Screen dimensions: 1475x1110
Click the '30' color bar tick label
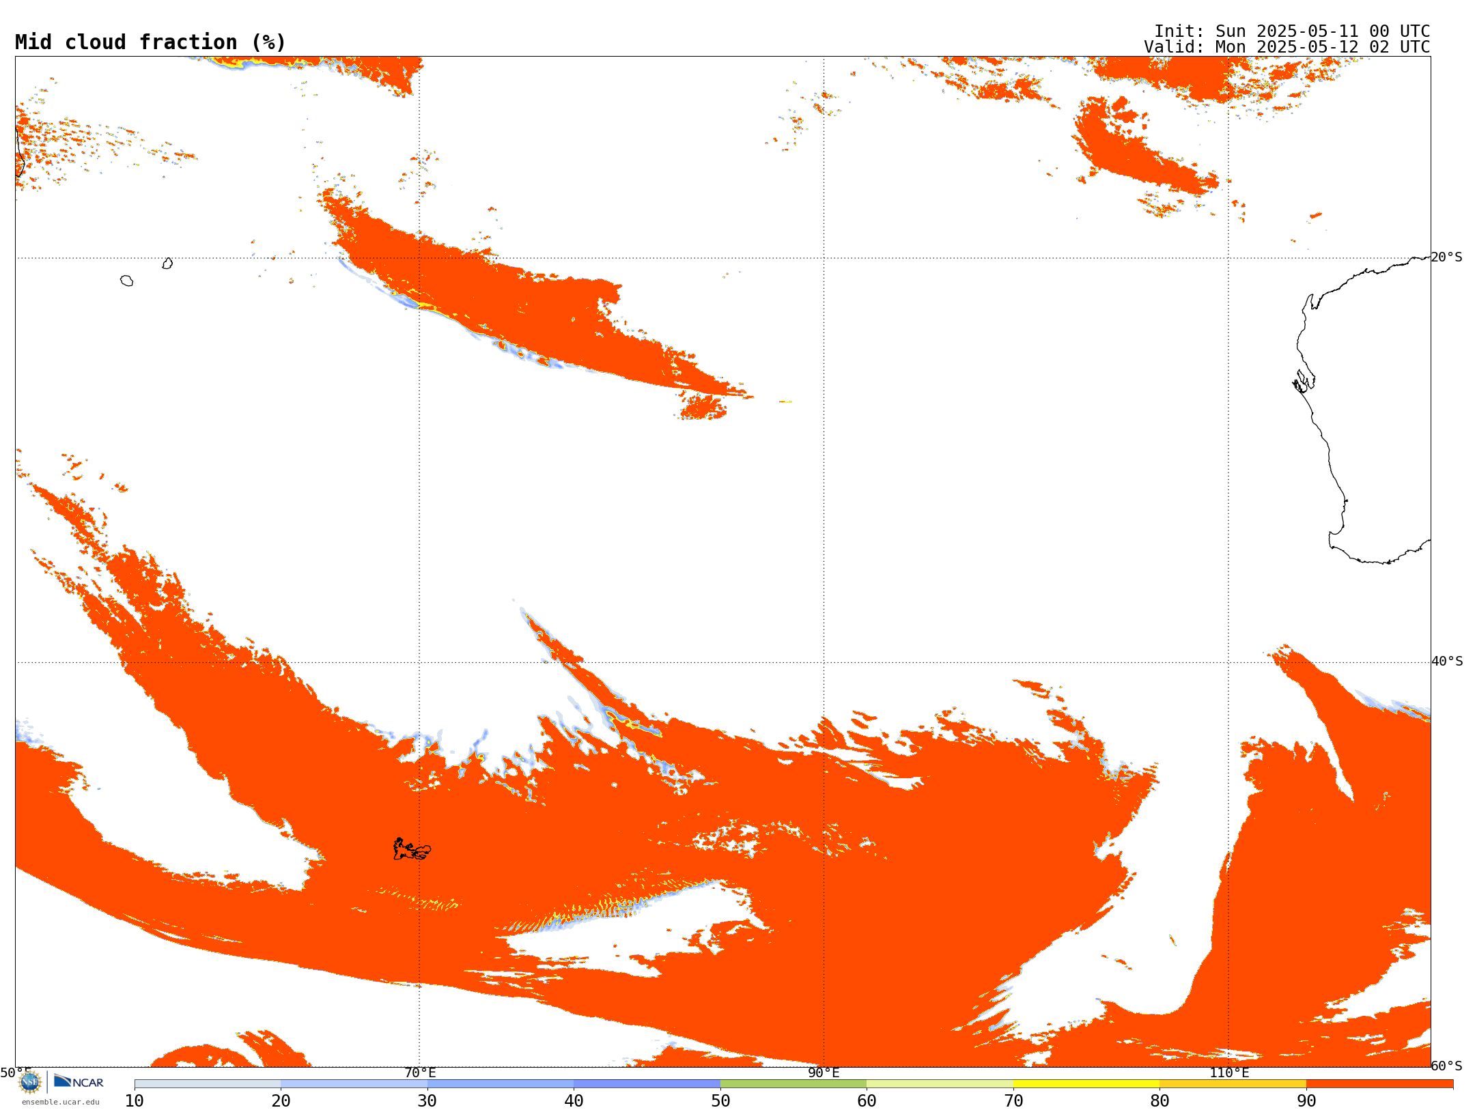tap(427, 1101)
